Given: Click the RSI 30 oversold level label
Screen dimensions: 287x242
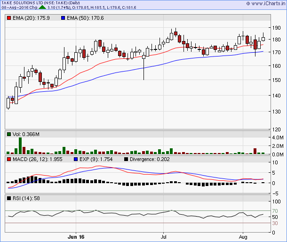Looking at the screenshot, I should coord(275,223).
